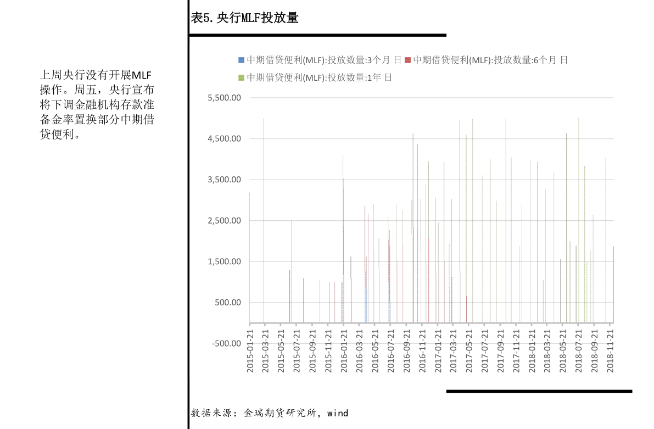Click sidebar text 备金率置换部分中期借
Screen dimensions: 654x429
tap(97, 120)
